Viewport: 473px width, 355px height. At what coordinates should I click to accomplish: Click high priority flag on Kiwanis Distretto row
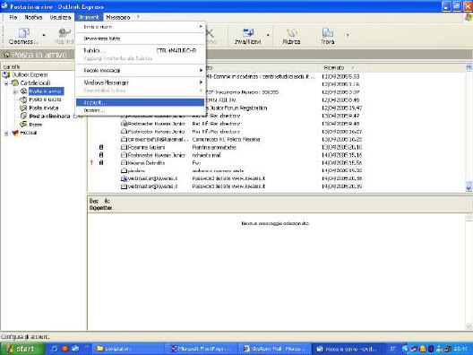click(91, 163)
